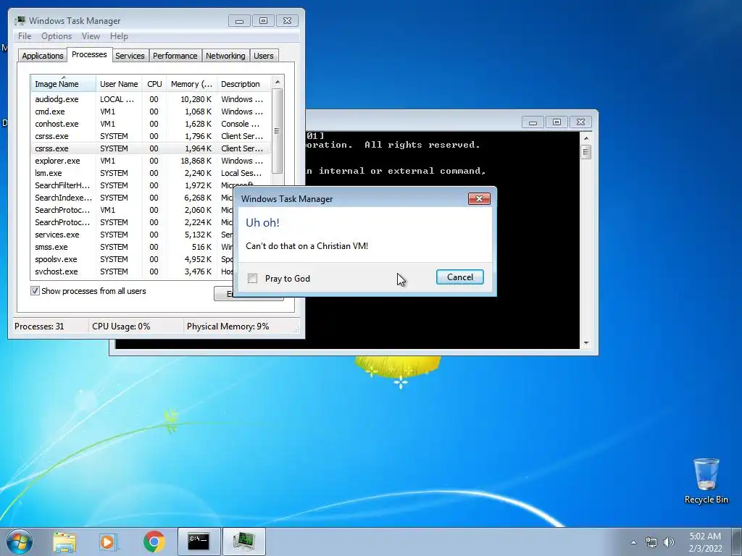Sort processes by CPU column
Screen dimensions: 742x556
[x=154, y=84]
